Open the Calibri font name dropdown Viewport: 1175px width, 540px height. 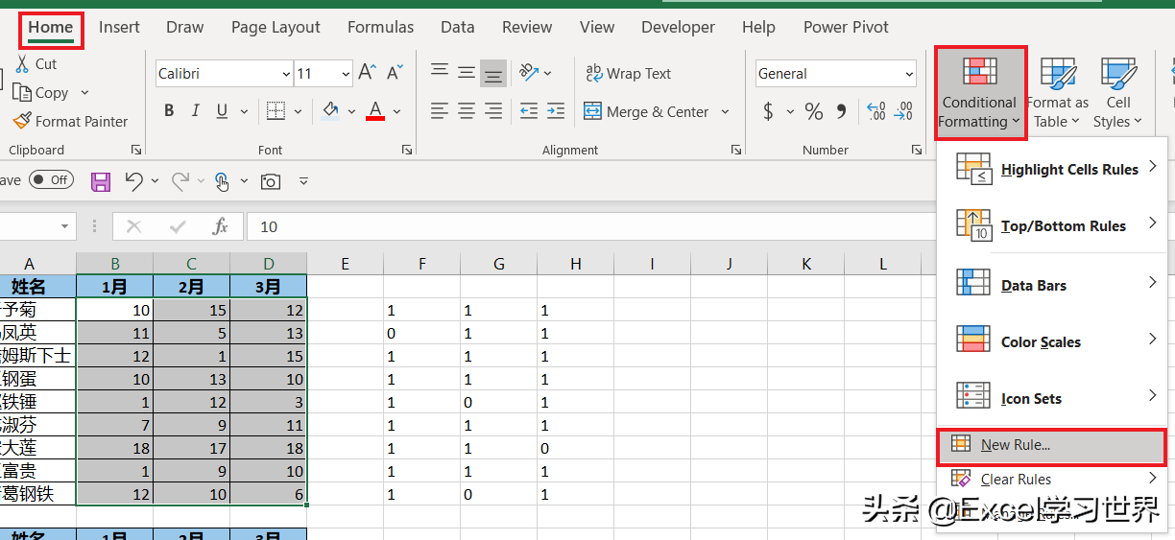286,73
